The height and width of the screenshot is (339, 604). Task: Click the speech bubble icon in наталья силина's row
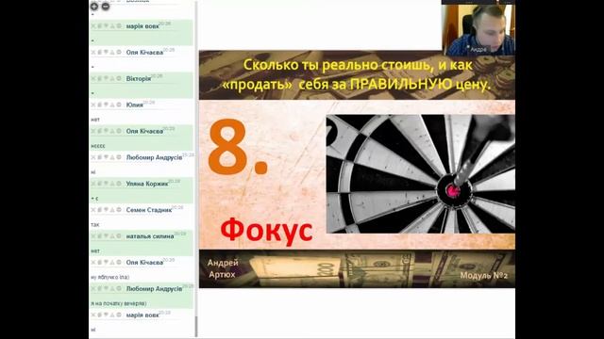(106, 236)
